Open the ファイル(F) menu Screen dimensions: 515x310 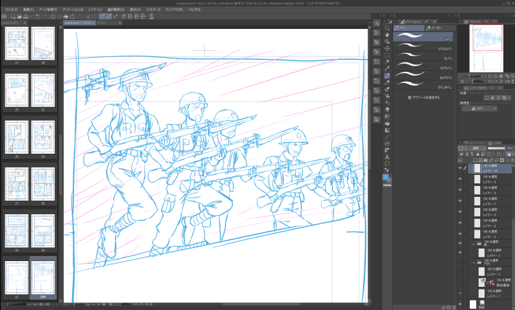click(11, 10)
